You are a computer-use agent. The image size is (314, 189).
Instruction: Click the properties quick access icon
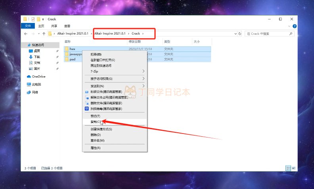pyautogui.click(x=33, y=19)
